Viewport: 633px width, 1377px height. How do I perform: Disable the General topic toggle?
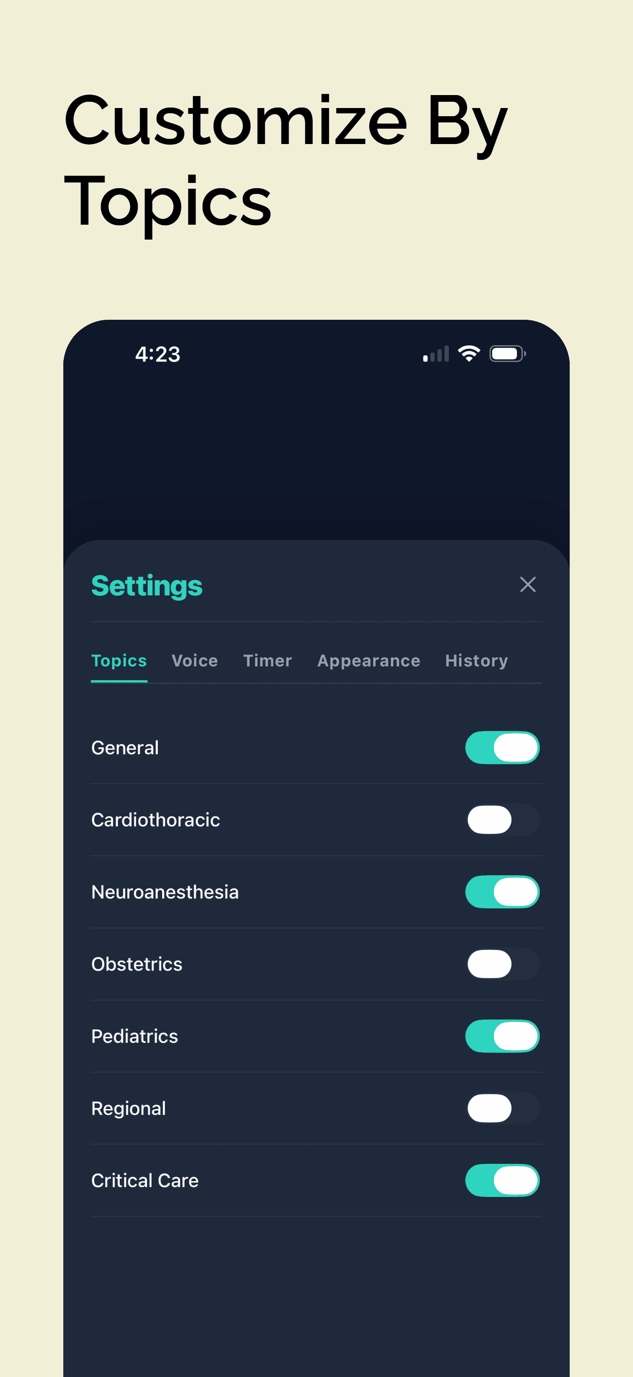pos(502,747)
